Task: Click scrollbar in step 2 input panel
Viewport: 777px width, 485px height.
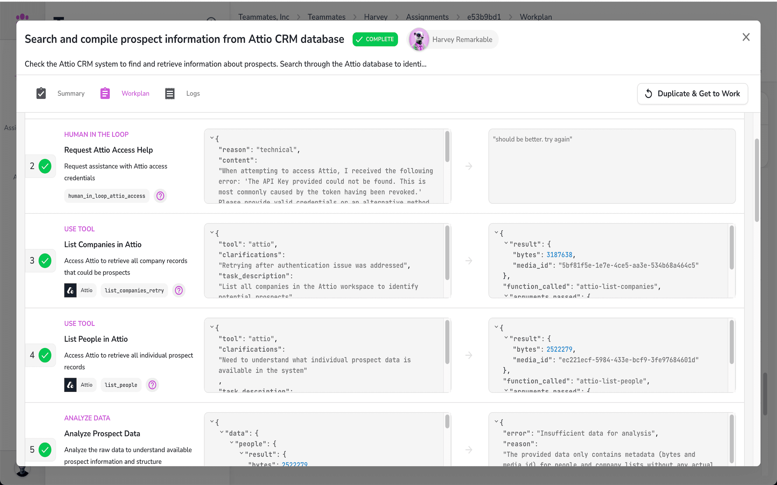Action: pyautogui.click(x=447, y=147)
